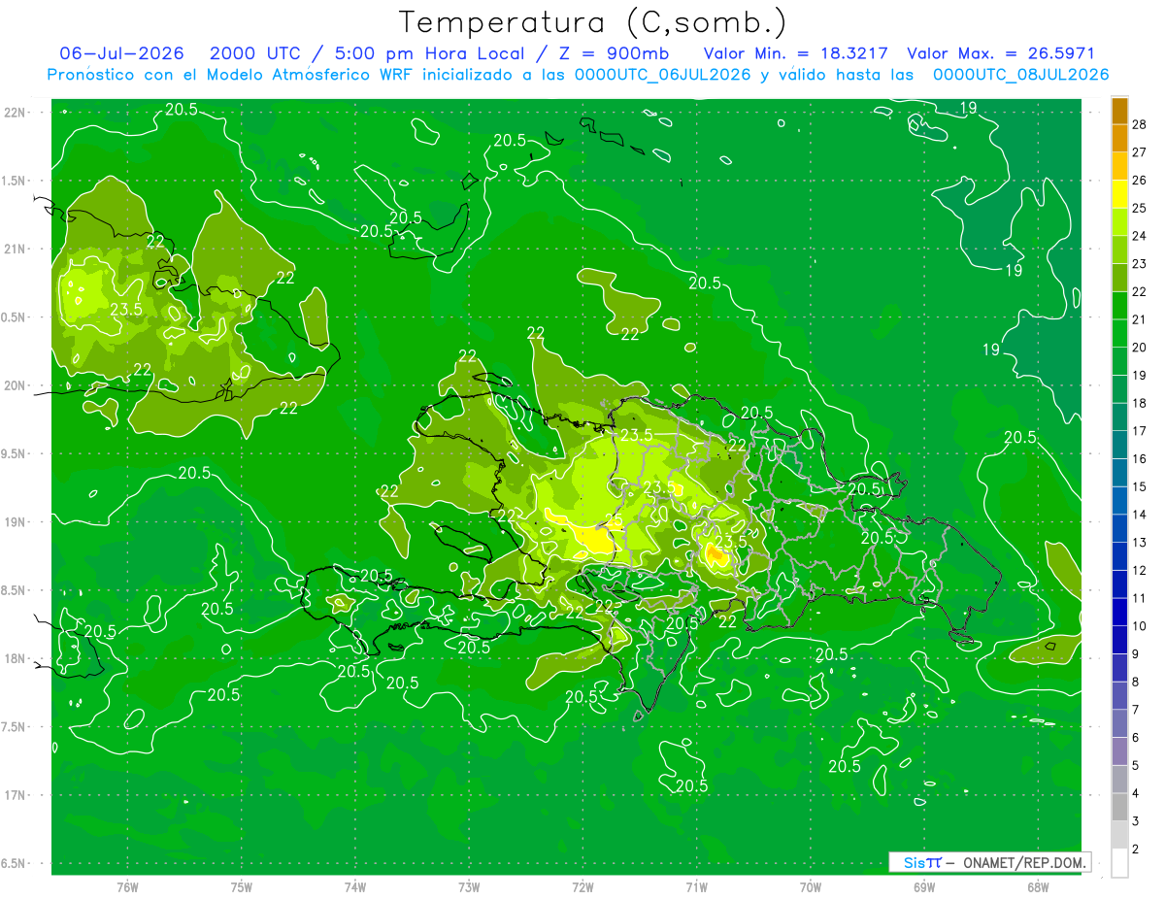Screen dimensions: 1165x900
Task: Click the color scale value "28"
Action: [x=1140, y=124]
